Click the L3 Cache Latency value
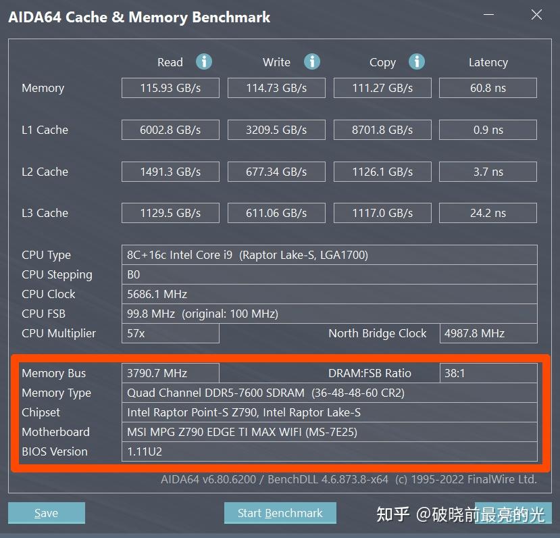Screen dimensions: 560x538 coord(488,213)
